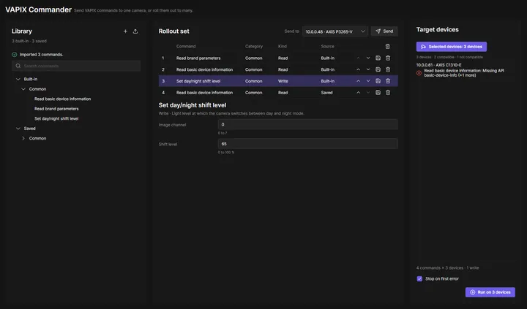
Task: Delete Set day/night shift level row
Action: tap(388, 81)
